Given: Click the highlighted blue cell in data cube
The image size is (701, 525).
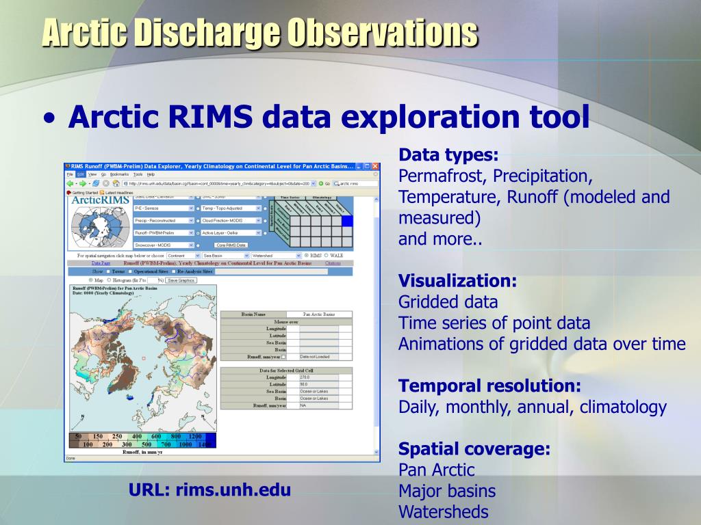Looking at the screenshot, I should (347, 221).
